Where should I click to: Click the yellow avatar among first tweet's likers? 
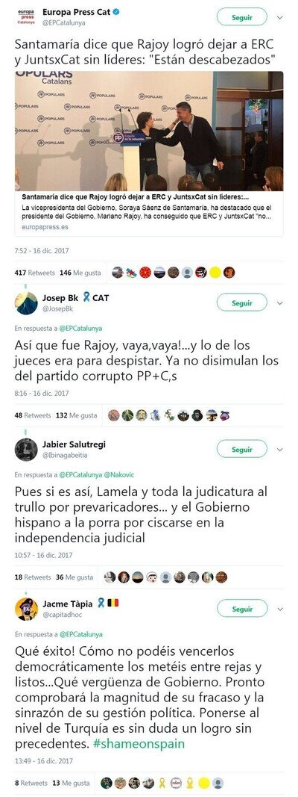pyautogui.click(x=215, y=273)
